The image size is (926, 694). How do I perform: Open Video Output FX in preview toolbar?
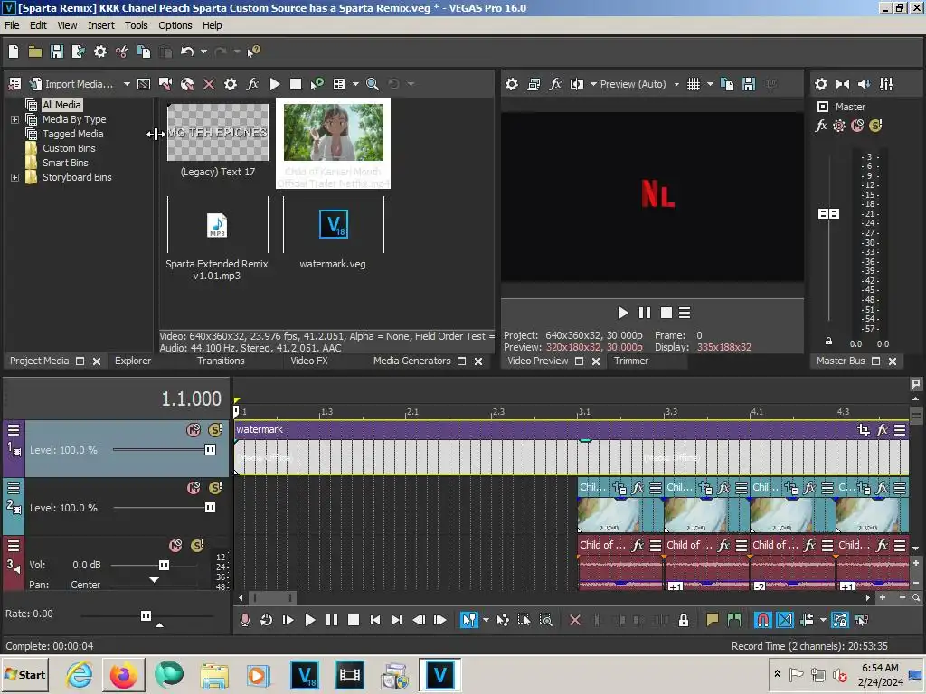coord(555,84)
